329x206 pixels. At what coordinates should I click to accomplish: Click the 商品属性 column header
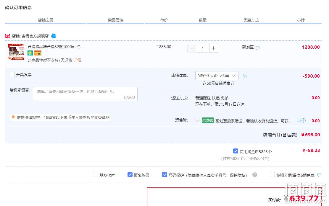[x=116, y=20]
